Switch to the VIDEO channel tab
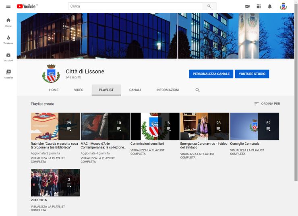Image resolution: width=298 pixels, height=216 pixels. click(x=79, y=90)
